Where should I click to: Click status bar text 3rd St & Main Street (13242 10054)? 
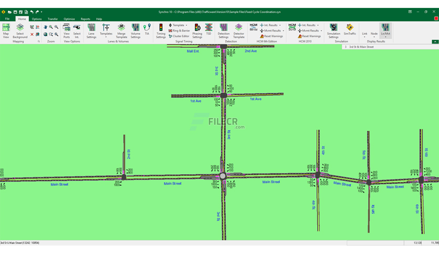pos(20,243)
